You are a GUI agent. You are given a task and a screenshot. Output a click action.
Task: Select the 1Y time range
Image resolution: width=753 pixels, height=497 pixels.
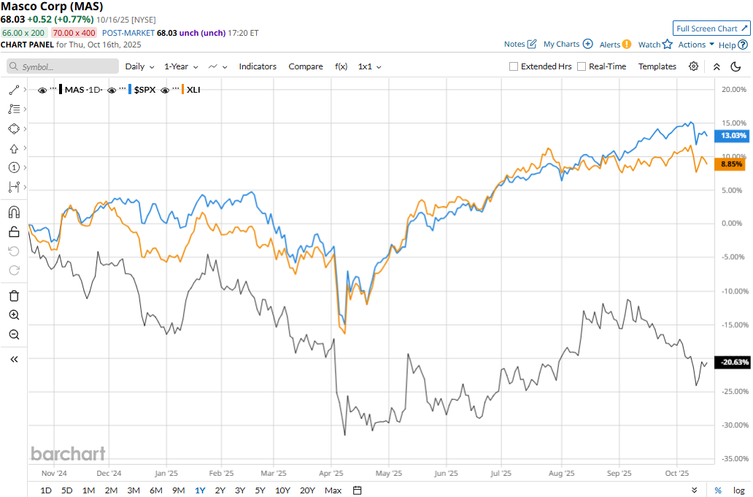[200, 490]
